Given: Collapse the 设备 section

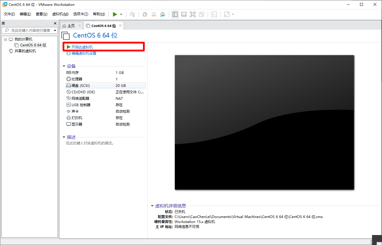Looking at the screenshot, I should [64, 66].
